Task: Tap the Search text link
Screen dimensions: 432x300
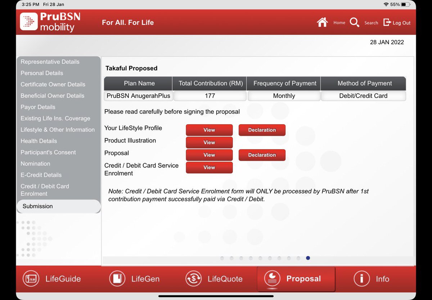Action: (371, 23)
